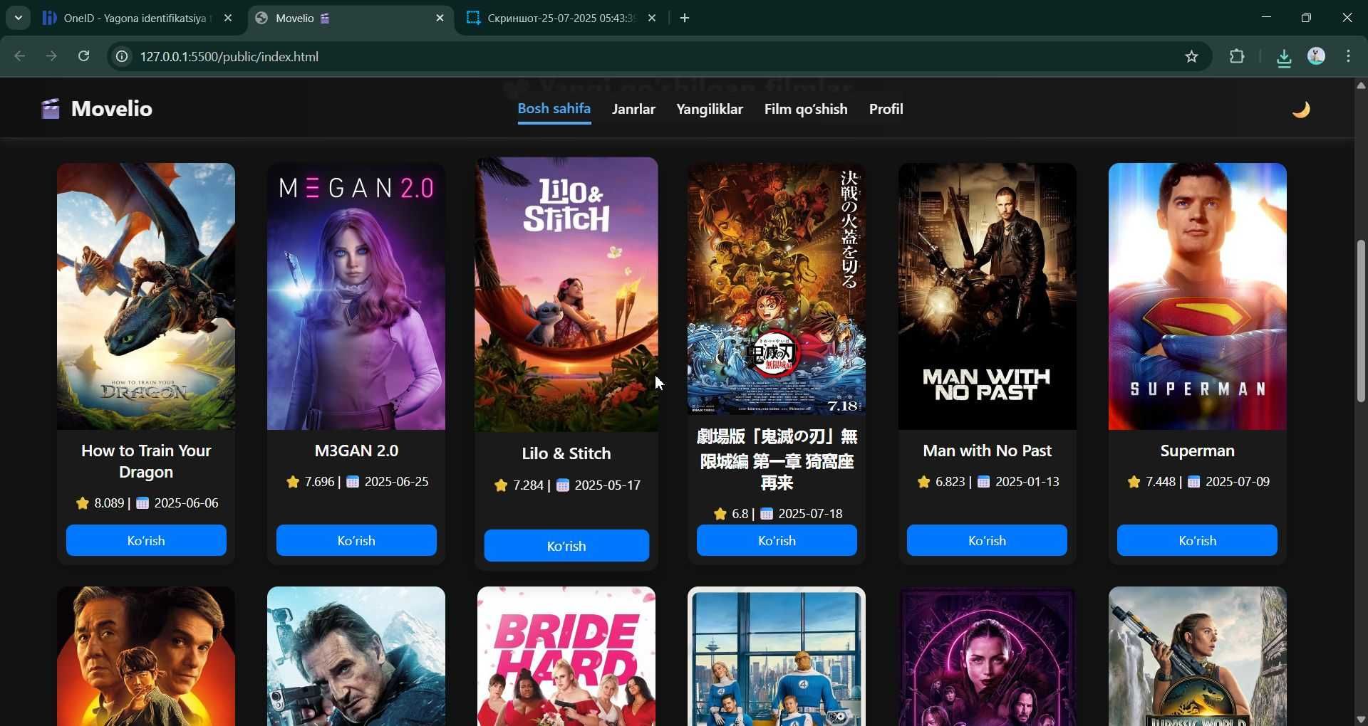Click calendar icon beside 2025-05-17
This screenshot has height=726, width=1368.
coord(563,485)
